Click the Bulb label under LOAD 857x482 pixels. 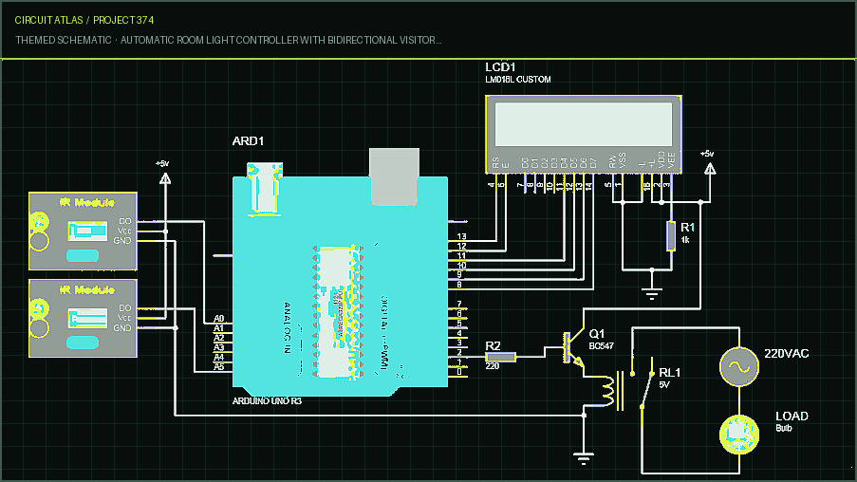(784, 429)
